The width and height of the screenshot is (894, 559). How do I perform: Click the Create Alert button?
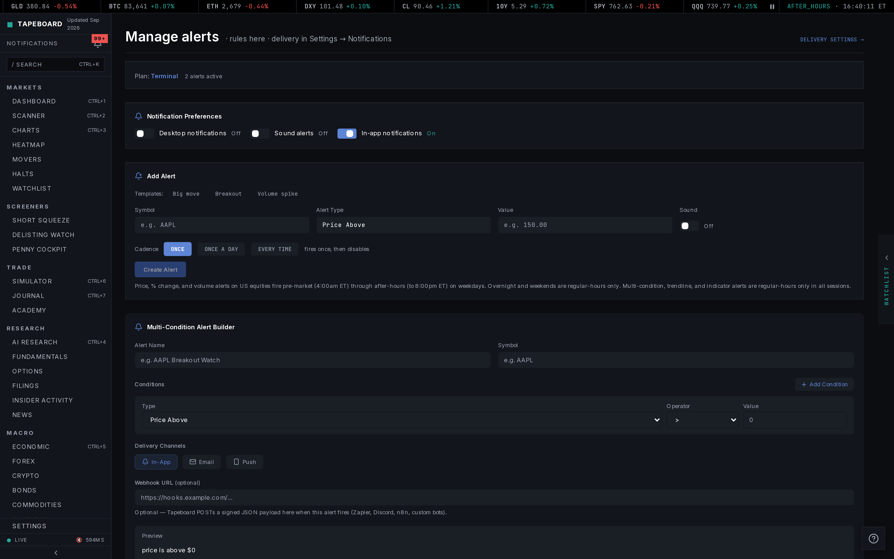click(160, 269)
